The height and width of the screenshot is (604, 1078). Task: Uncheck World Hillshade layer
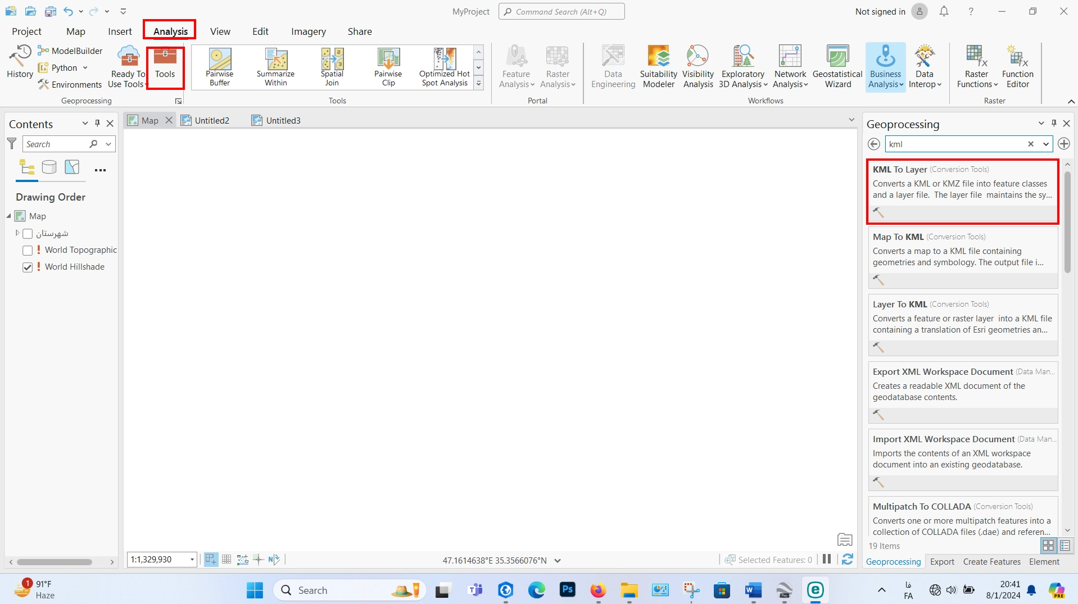(28, 267)
